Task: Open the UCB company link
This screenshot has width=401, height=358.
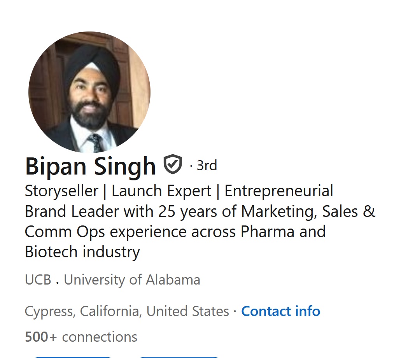Action: pyautogui.click(x=38, y=280)
